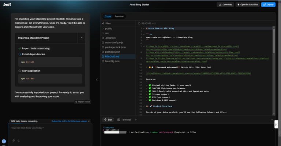Image resolution: width=281 pixels, height=146 pixels.
Task: Click the Download button
Action: 225,5
